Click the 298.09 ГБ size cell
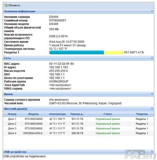The width and height of the screenshot is (157, 160). coord(77,133)
